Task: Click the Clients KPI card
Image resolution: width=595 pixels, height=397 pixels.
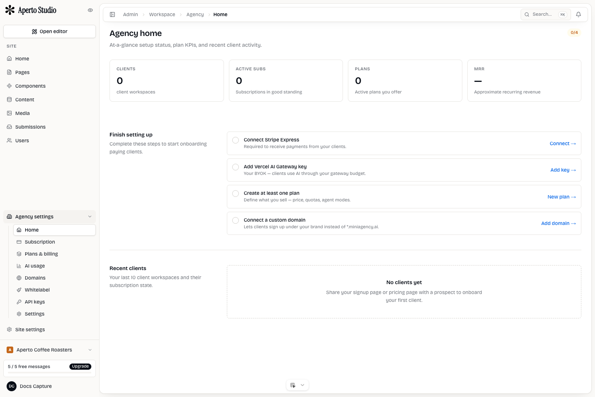Action: point(167,81)
